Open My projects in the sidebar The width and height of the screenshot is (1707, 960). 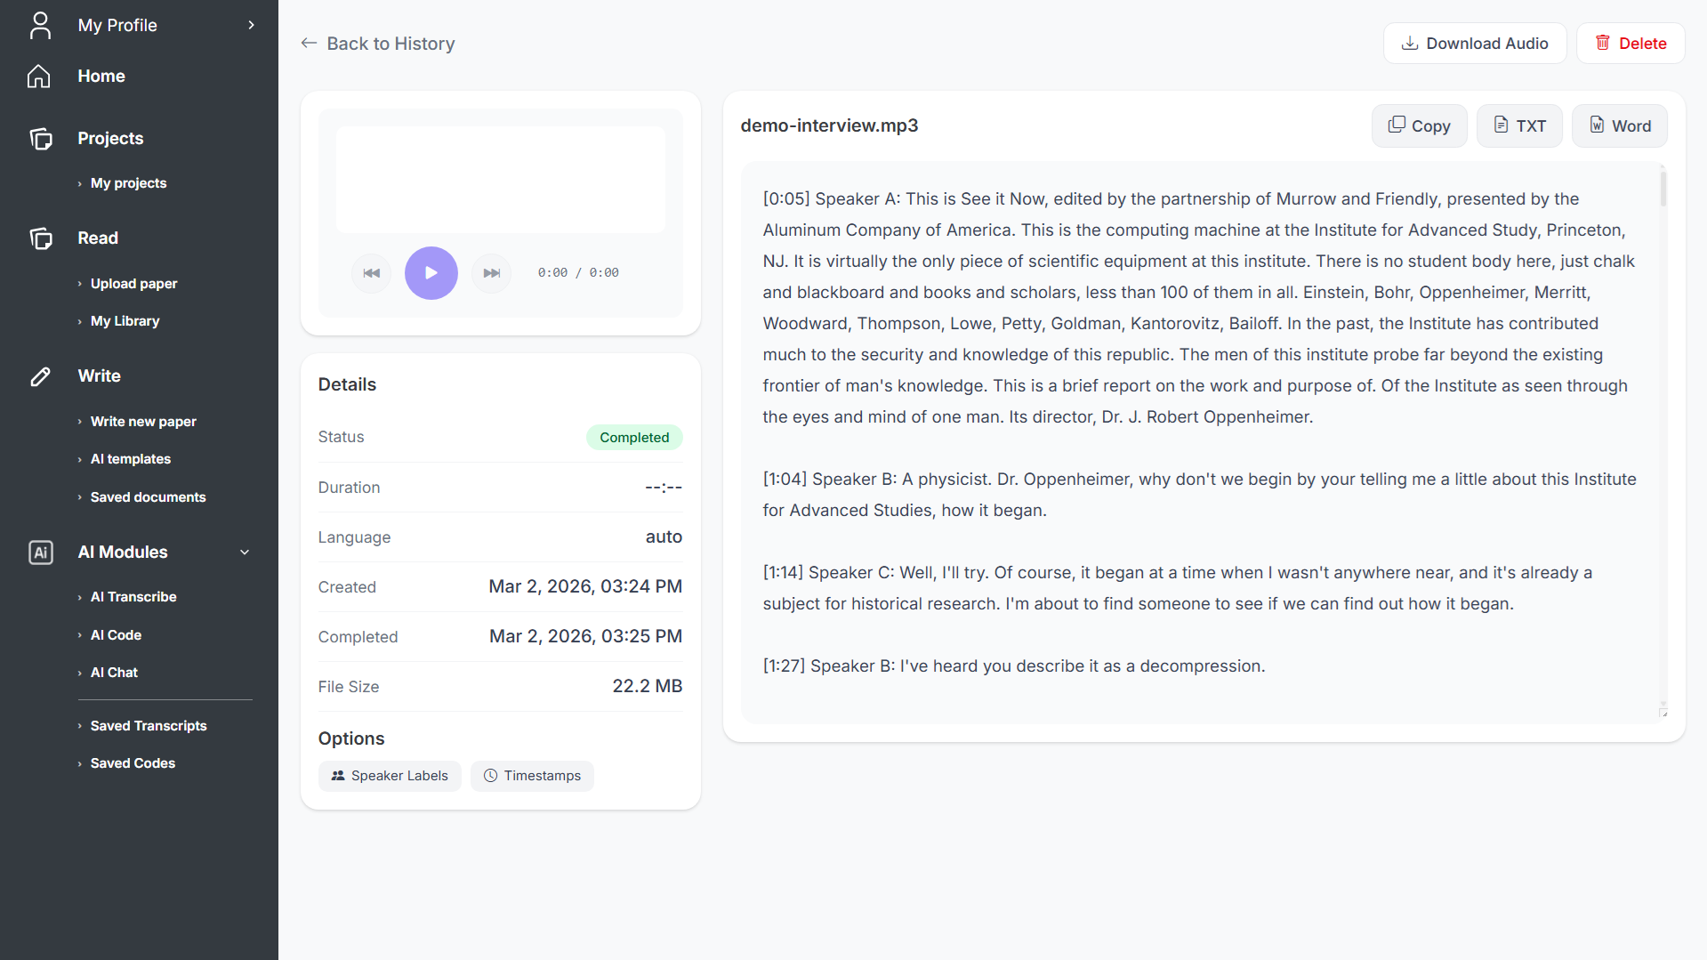click(x=128, y=183)
